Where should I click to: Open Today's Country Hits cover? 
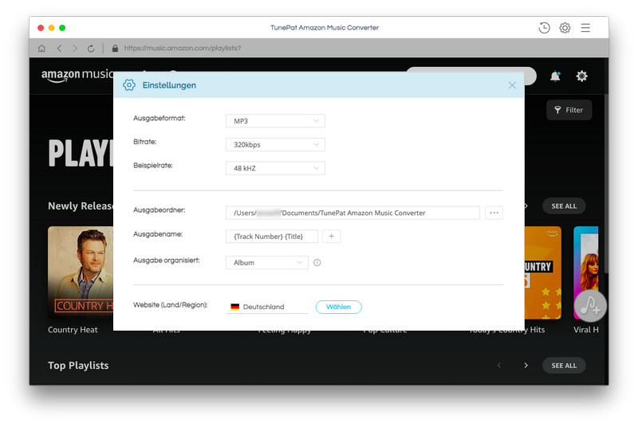pyautogui.click(x=543, y=272)
